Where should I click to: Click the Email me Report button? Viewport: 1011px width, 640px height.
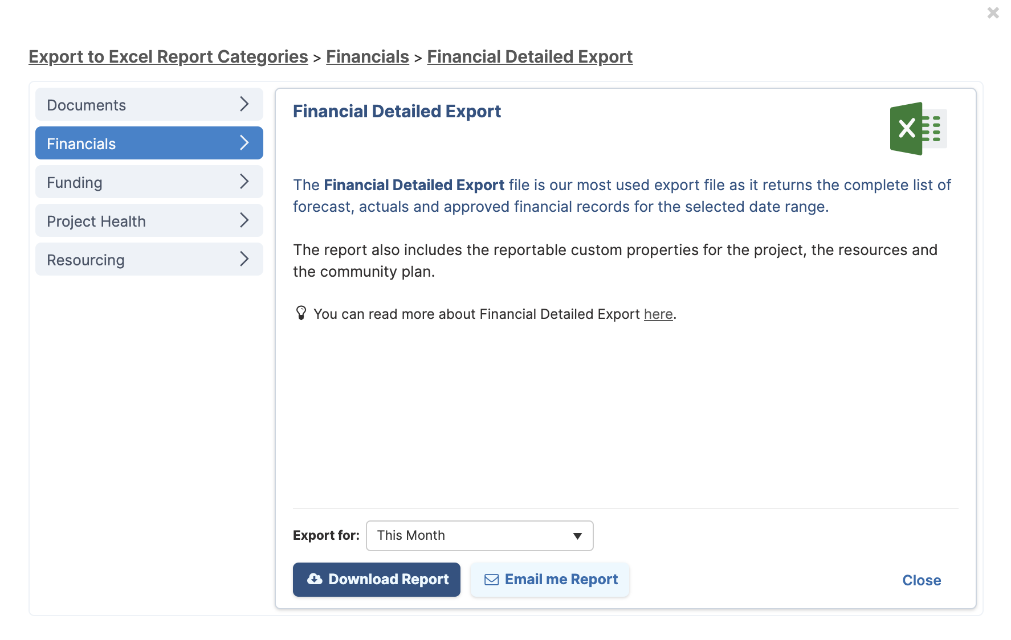click(550, 580)
